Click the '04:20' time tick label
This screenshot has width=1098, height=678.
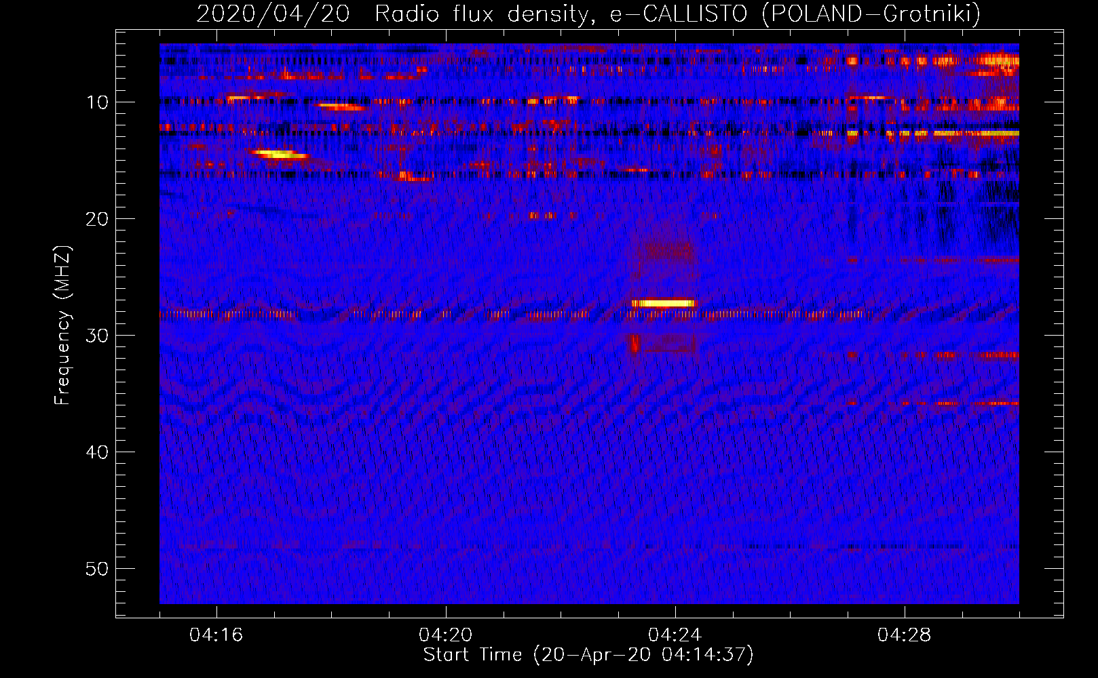tap(446, 635)
